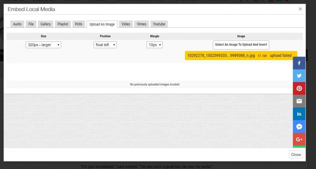The height and width of the screenshot is (169, 316).
Task: Click the LinkedIn share icon
Action: tap(299, 114)
